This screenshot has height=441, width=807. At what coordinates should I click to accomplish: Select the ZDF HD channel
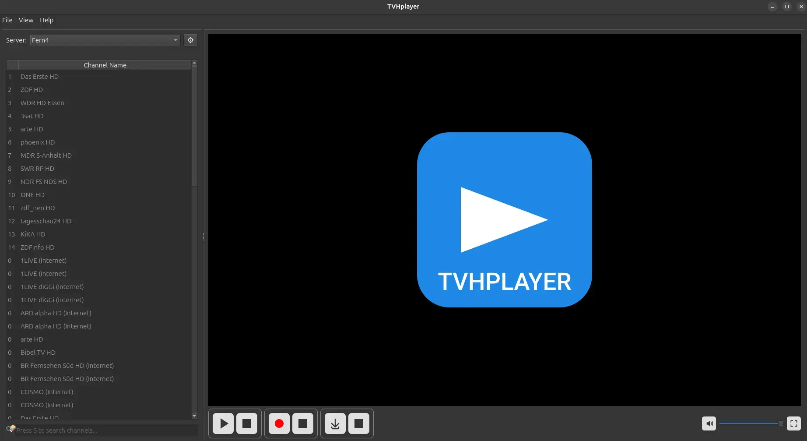pos(32,90)
